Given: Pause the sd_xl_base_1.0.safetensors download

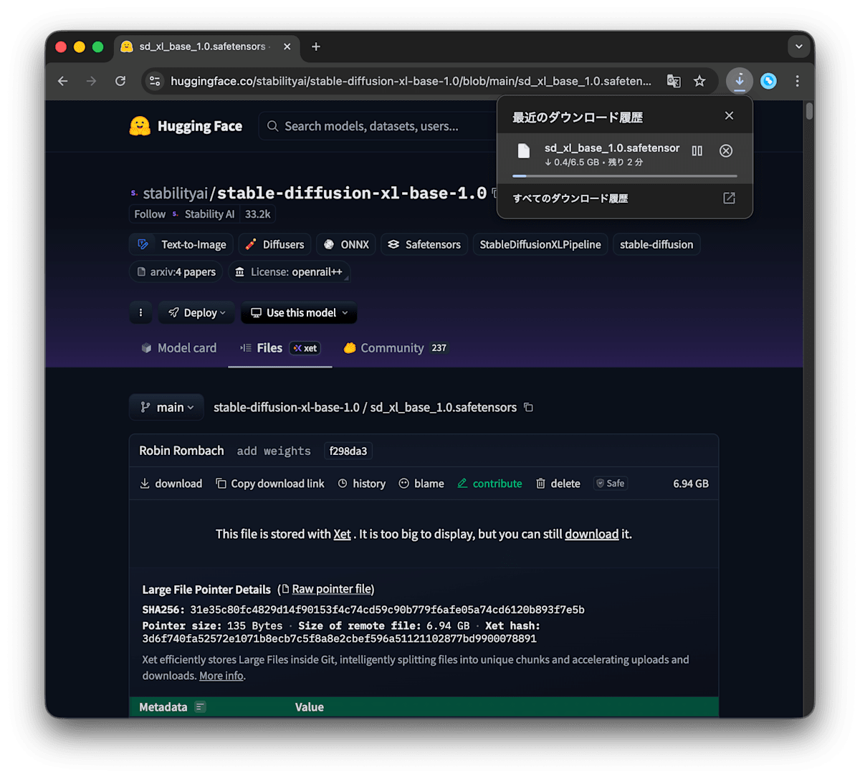Looking at the screenshot, I should point(697,150).
